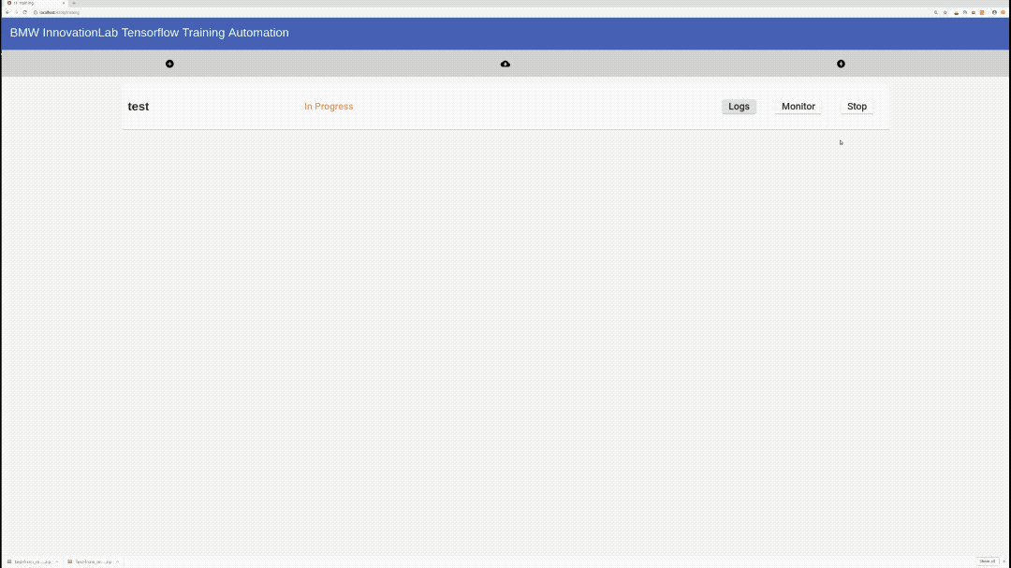This screenshot has height=568, width=1011.
Task: Open the second downloaded zip file
Action: tap(90, 561)
